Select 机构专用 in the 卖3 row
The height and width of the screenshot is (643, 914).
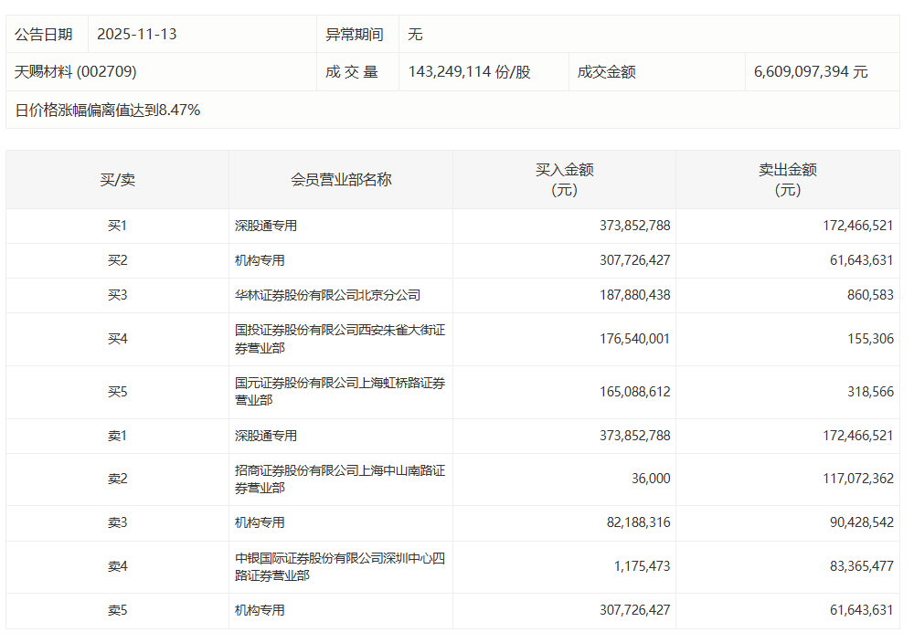pos(260,522)
